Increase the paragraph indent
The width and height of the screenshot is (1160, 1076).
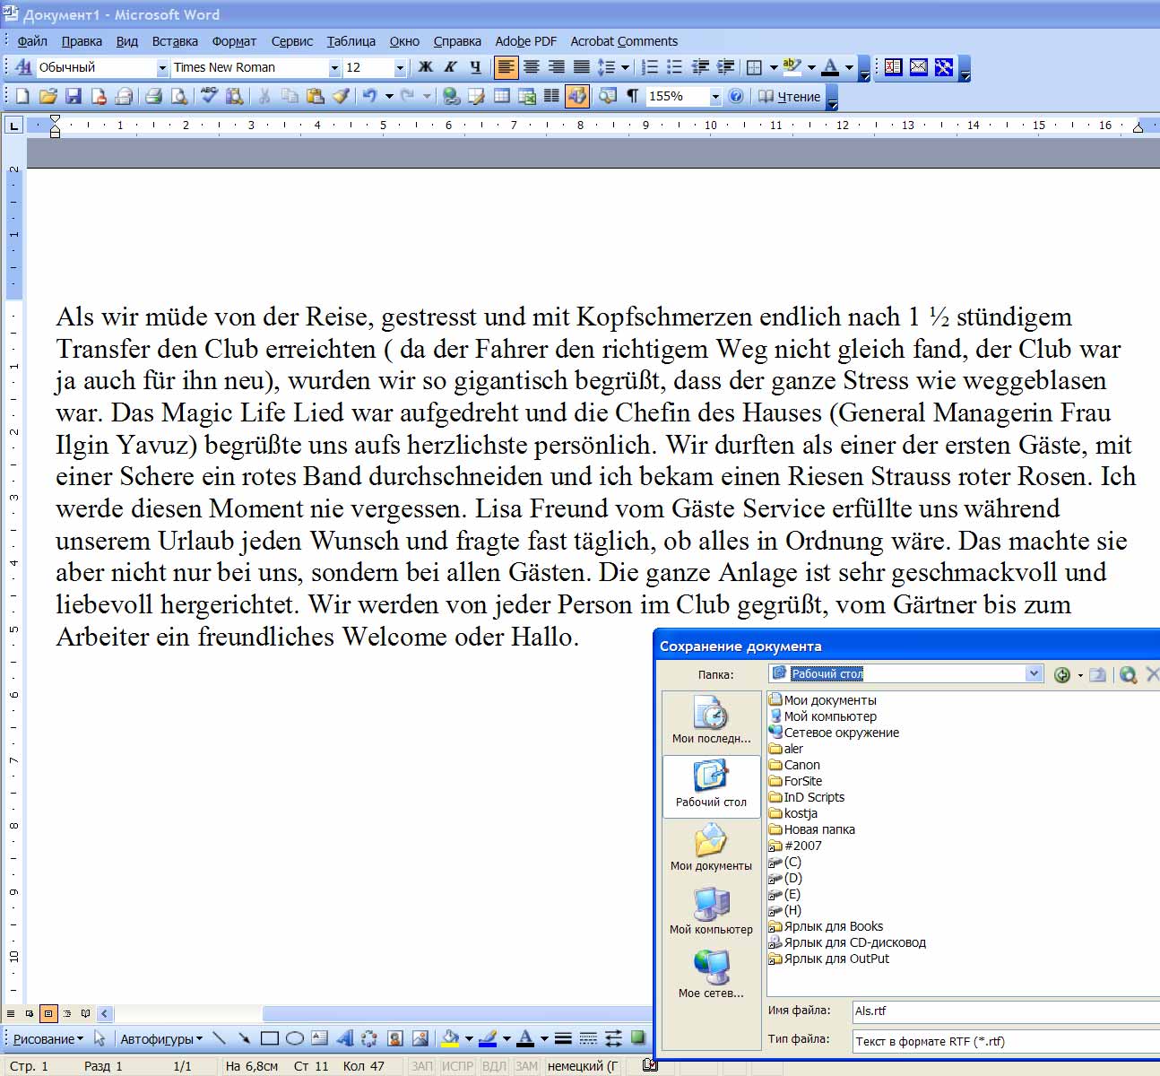tap(726, 67)
